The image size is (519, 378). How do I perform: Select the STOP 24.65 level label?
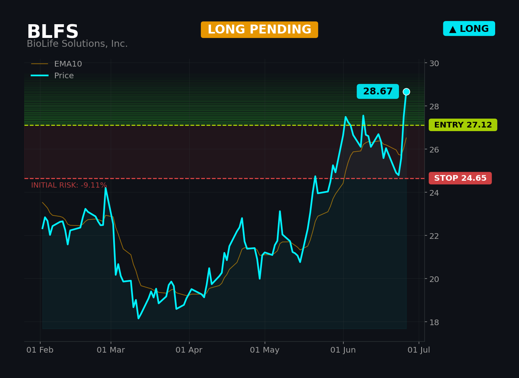point(460,178)
